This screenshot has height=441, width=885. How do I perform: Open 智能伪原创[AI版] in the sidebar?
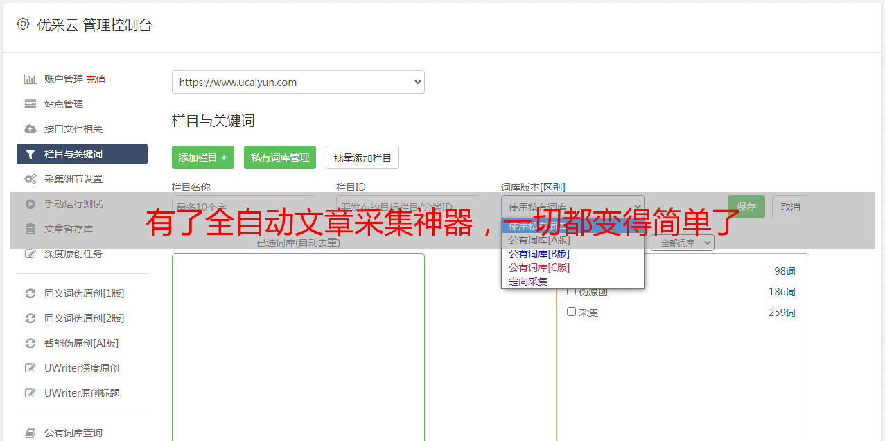(x=82, y=343)
